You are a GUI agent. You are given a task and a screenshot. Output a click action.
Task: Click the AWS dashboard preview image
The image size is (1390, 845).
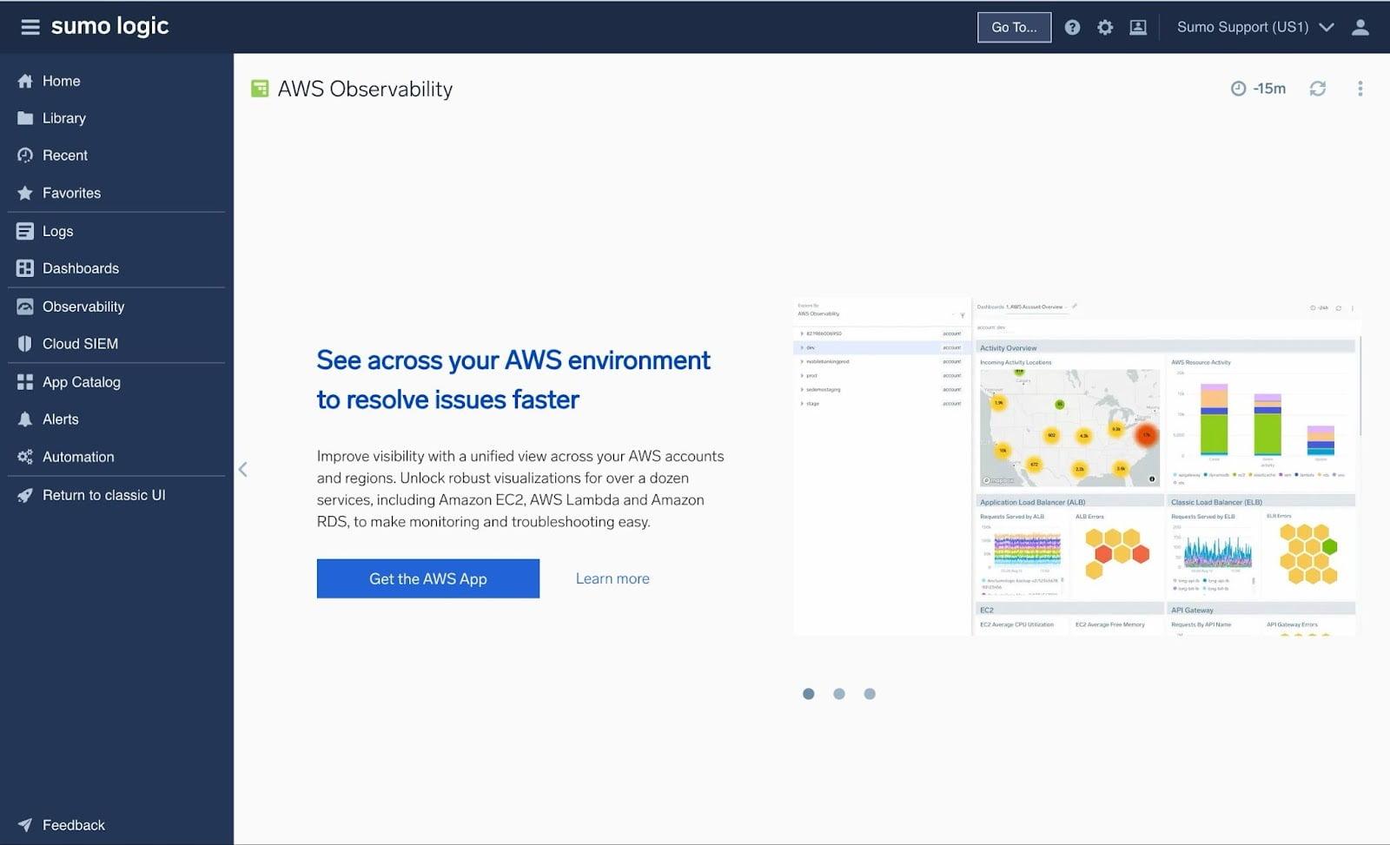[1077, 467]
